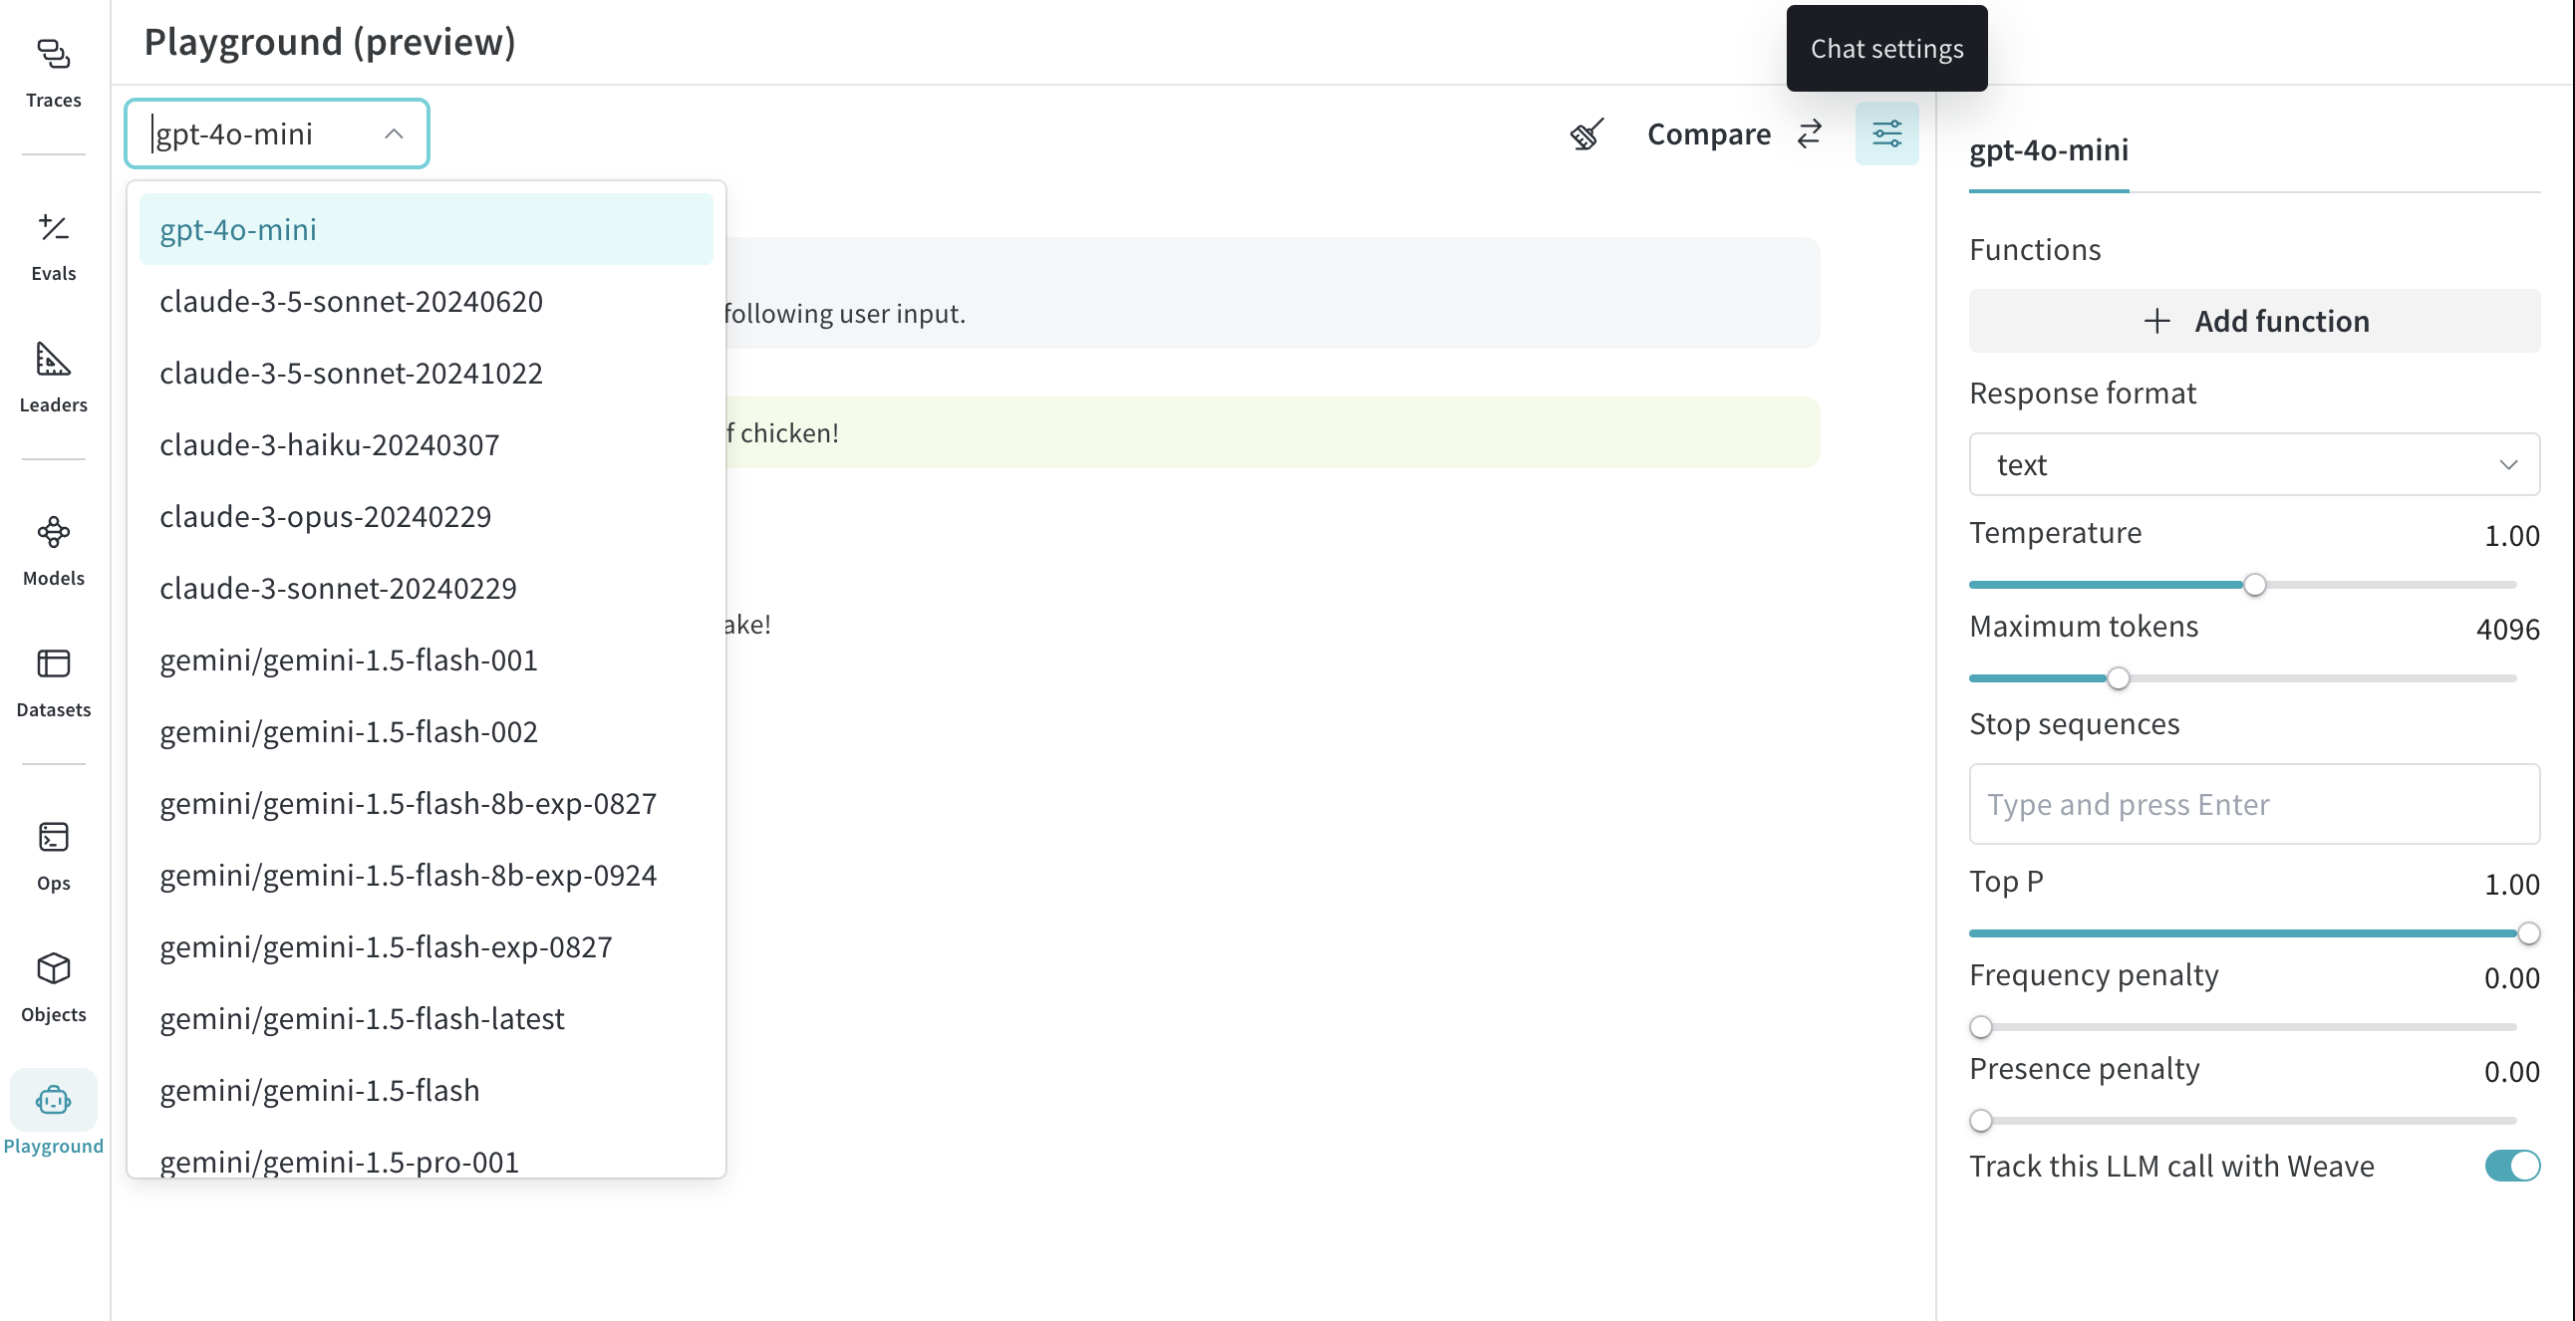
Task: Toggle the Chat settings sliders icon
Action: pyautogui.click(x=1886, y=133)
